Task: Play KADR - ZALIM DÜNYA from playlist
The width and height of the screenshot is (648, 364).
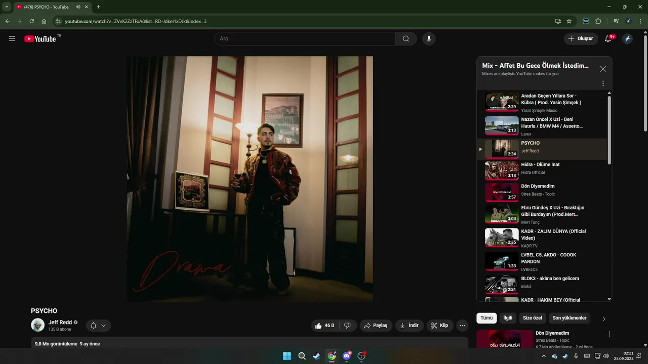Action: click(x=542, y=238)
